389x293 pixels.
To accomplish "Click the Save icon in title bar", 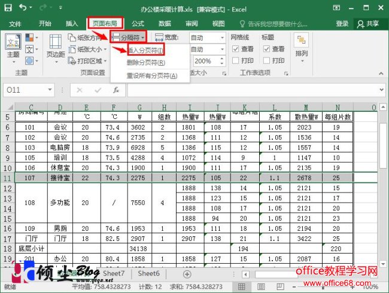I will click(8, 7).
